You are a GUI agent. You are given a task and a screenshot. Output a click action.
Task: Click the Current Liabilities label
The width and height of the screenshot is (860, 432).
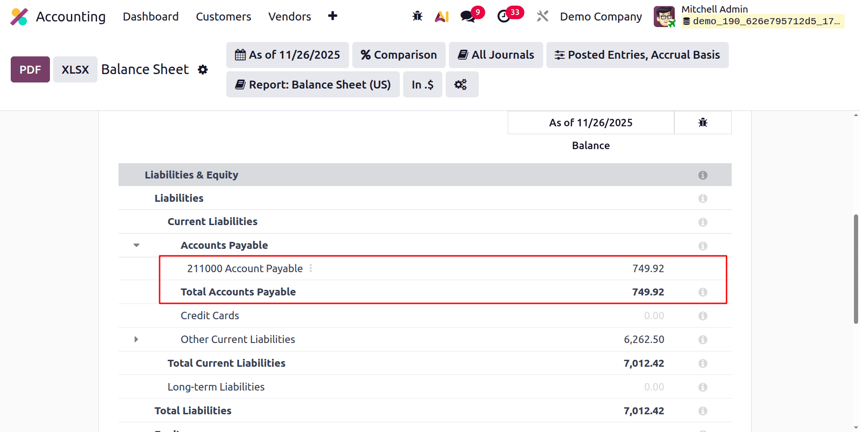click(x=212, y=221)
